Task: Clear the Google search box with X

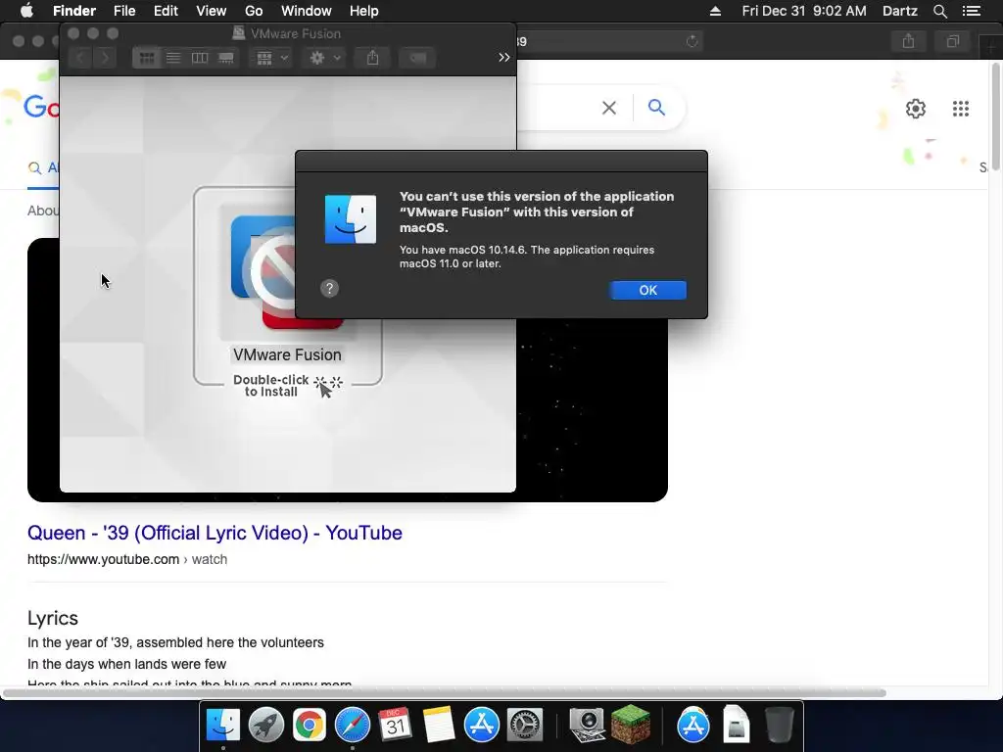Action: (x=609, y=108)
